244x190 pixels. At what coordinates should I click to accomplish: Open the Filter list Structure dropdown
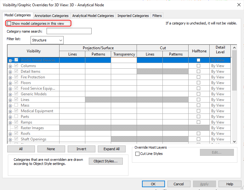[47, 40]
